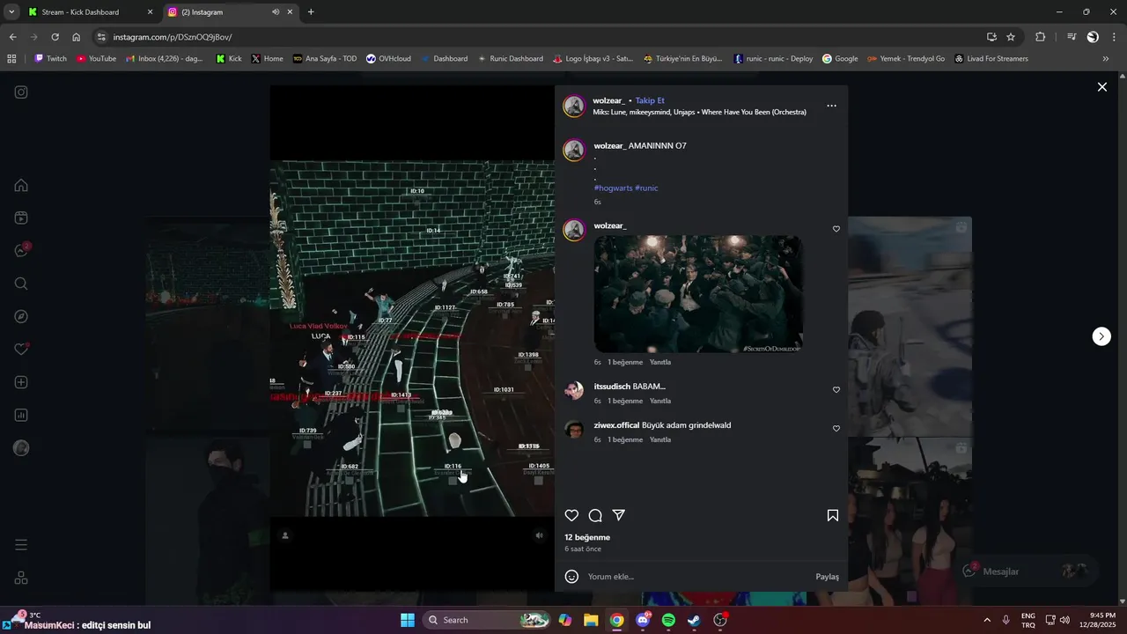Open Spotify from the taskbar
Screen dimensions: 1127x634
pos(668,620)
